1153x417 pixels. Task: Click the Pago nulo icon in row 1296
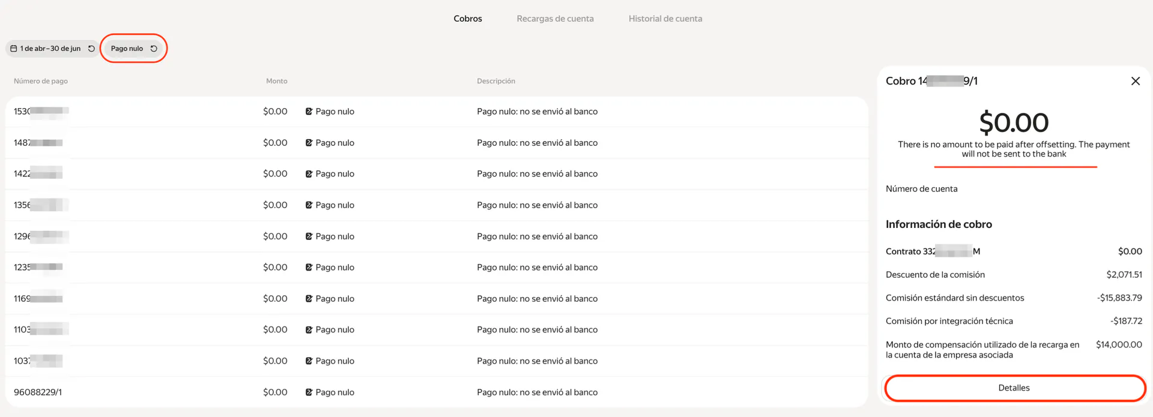click(x=309, y=236)
